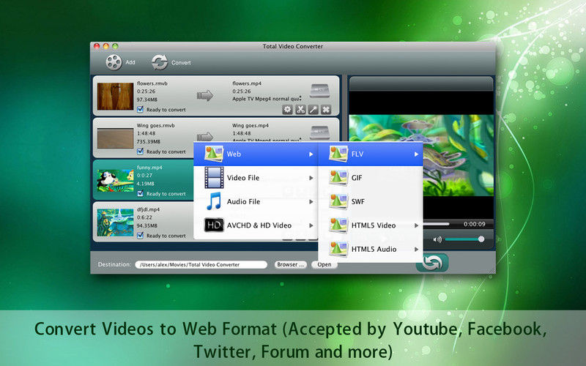The height and width of the screenshot is (366, 586).
Task: Click the Open destination button
Action: point(324,265)
